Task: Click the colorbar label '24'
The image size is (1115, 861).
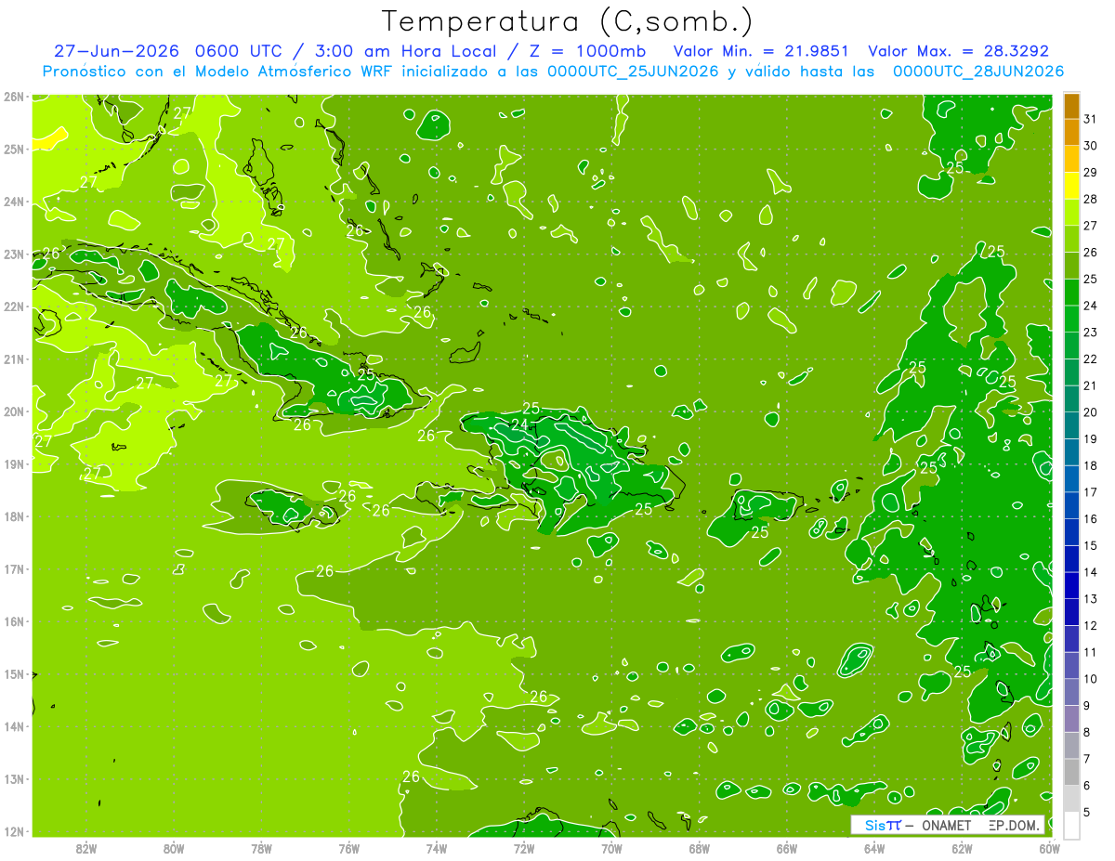Action: point(1090,306)
